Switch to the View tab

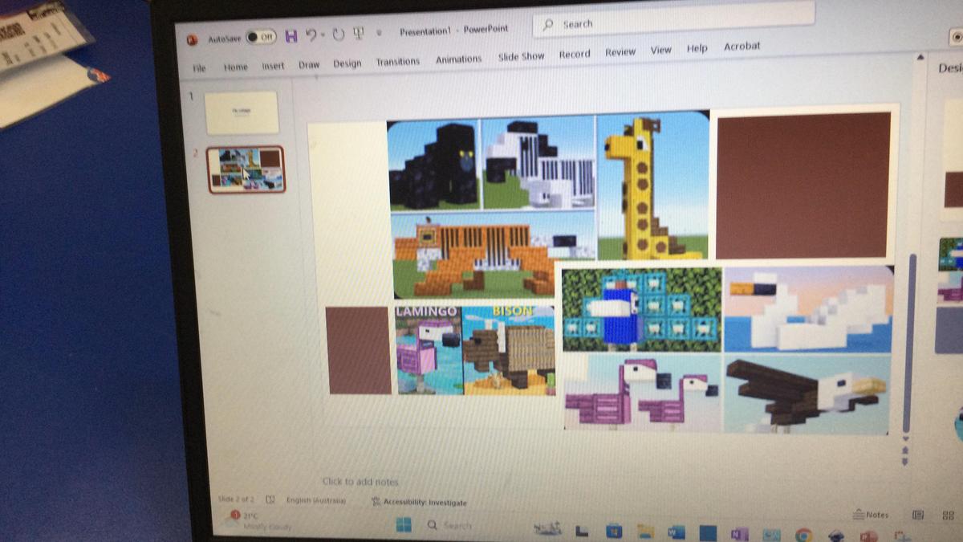[661, 50]
